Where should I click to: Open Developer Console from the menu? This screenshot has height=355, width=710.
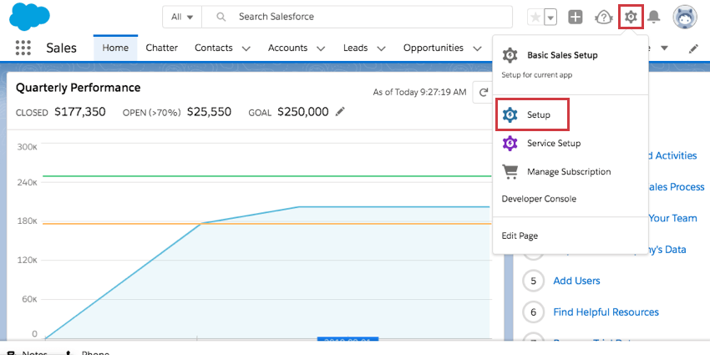(x=539, y=199)
